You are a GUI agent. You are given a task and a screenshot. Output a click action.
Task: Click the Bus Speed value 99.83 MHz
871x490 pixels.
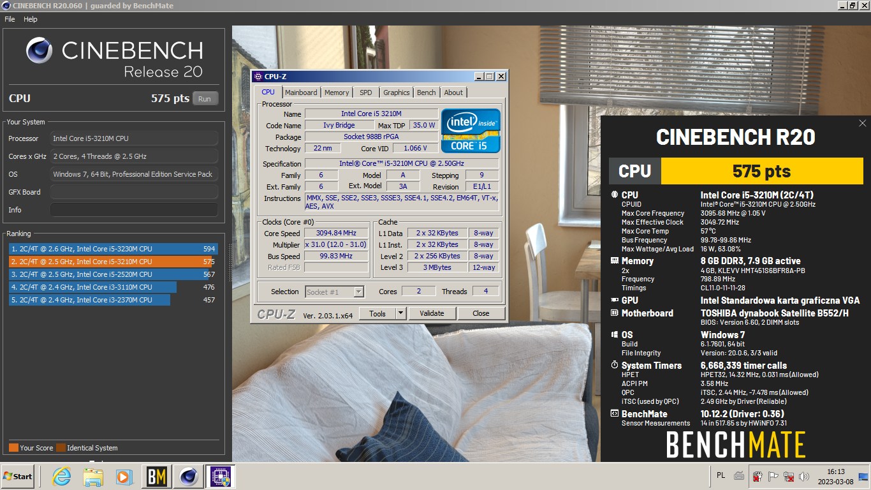337,256
